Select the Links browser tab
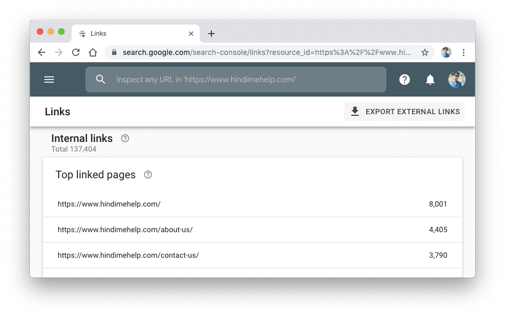The image size is (505, 317). coord(135,34)
